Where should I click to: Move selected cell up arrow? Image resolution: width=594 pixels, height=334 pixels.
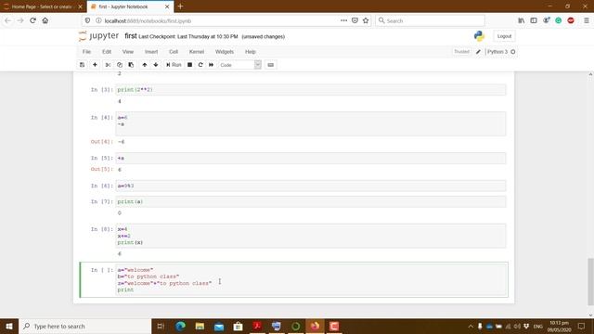click(145, 65)
